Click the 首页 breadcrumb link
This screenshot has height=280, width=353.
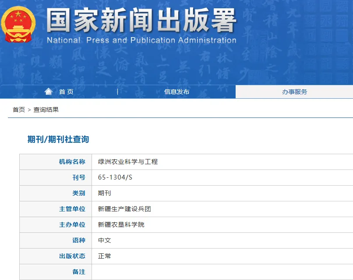[19, 110]
